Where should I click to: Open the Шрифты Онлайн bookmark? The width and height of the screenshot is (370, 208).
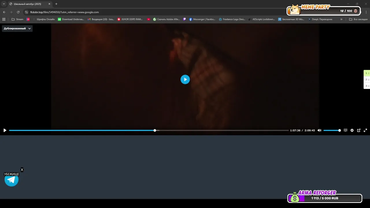point(44,19)
